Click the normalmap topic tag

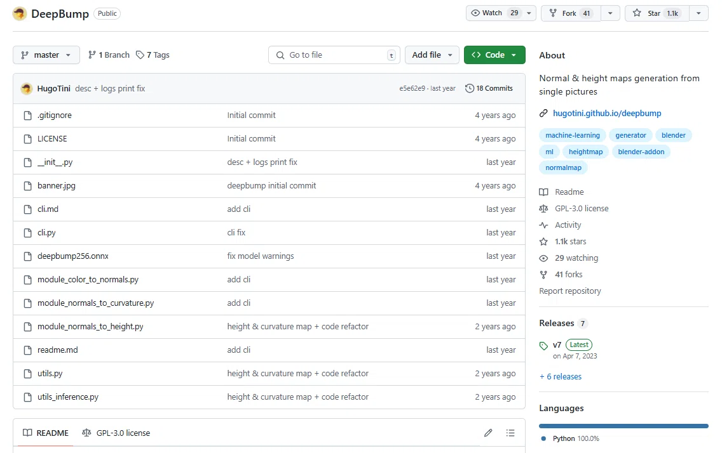pos(563,167)
